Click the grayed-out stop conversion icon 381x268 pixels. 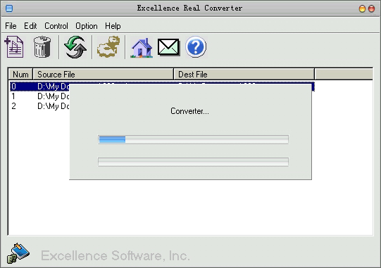[x=108, y=47]
